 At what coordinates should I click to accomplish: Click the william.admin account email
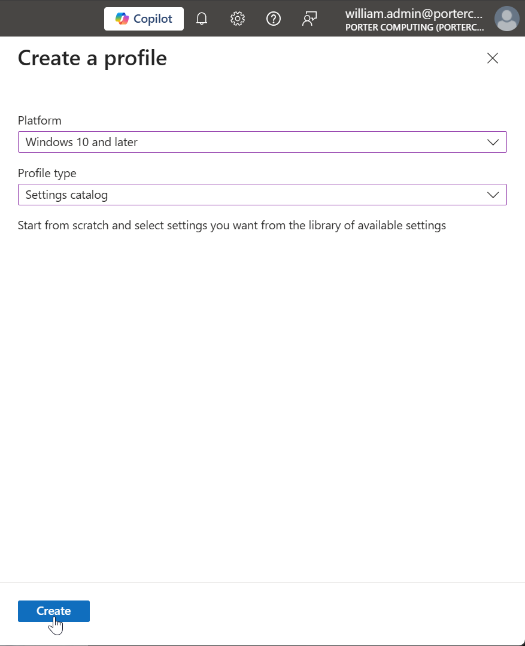click(414, 14)
